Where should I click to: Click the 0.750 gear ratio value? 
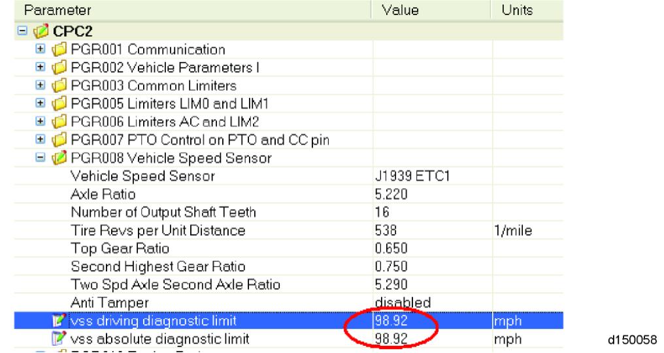coord(391,267)
